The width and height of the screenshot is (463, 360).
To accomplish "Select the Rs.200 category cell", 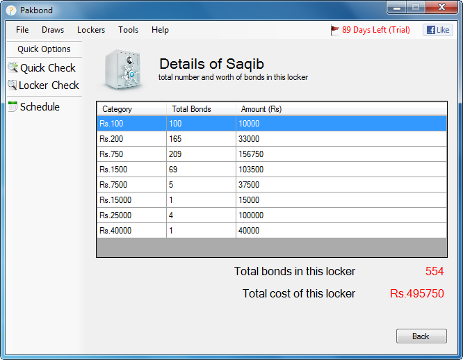I will (131, 139).
